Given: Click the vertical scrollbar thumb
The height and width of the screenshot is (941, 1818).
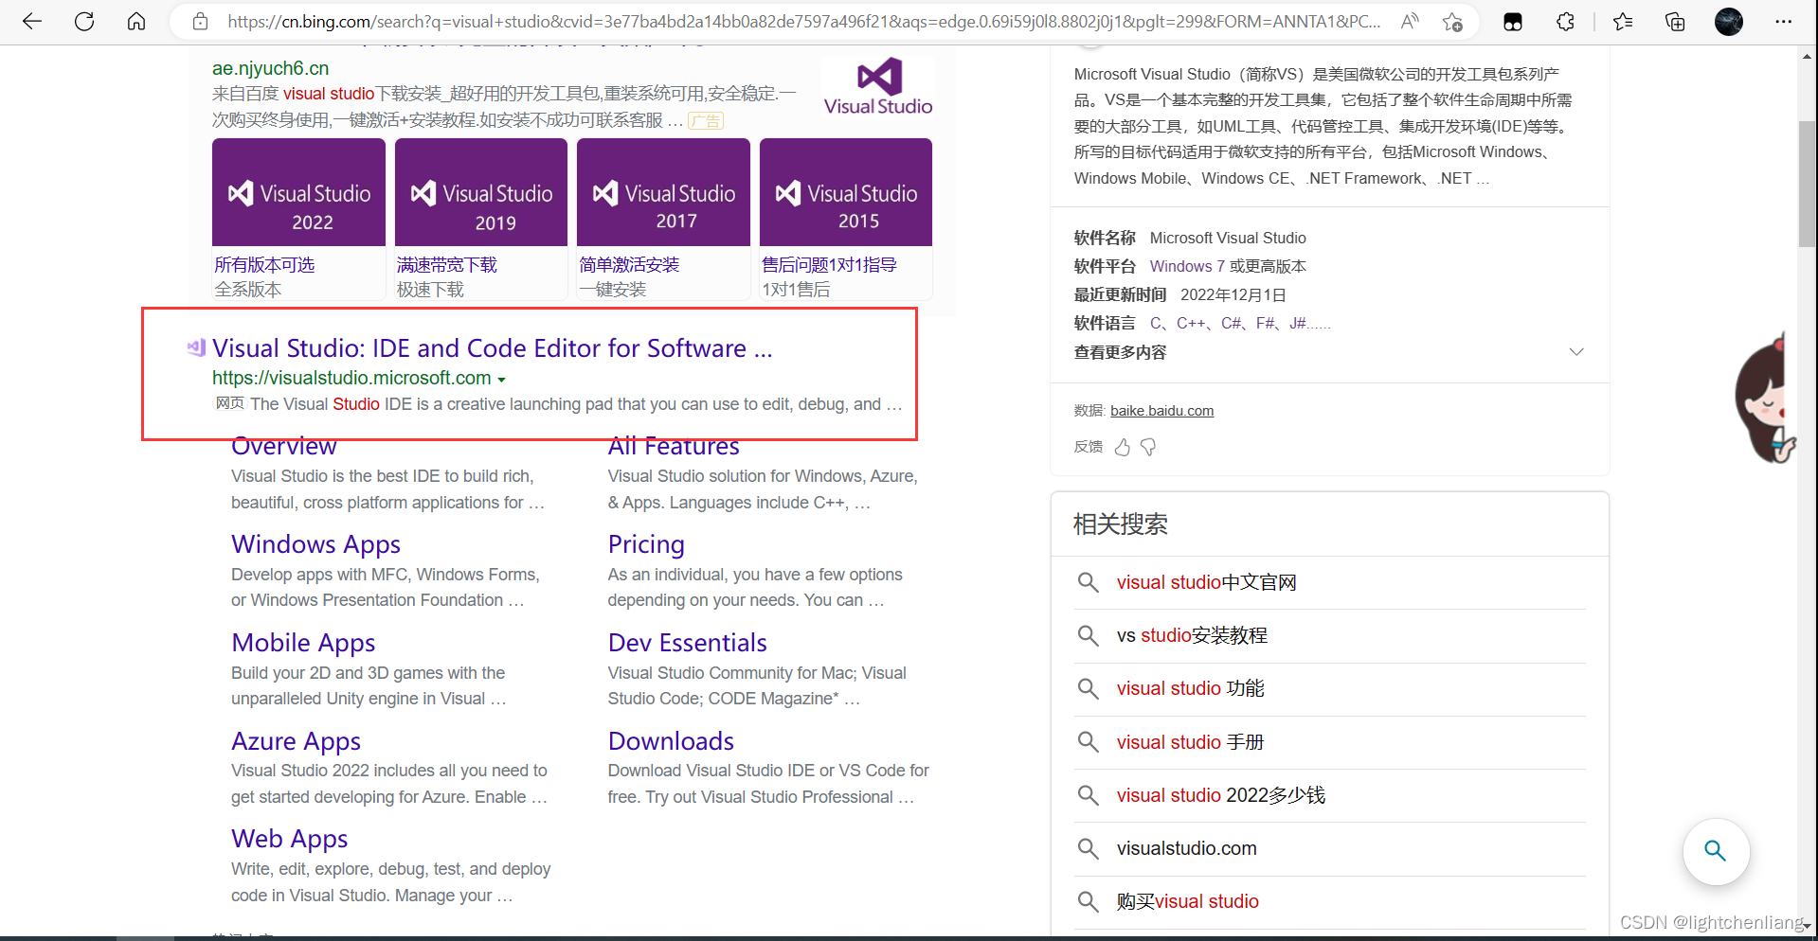Looking at the screenshot, I should click(x=1807, y=185).
